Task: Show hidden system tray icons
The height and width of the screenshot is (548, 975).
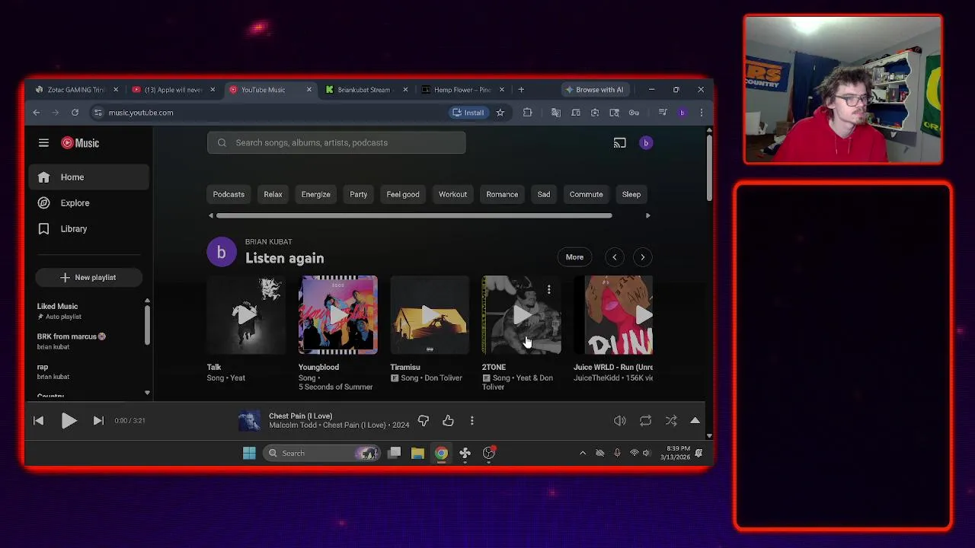Action: (583, 453)
